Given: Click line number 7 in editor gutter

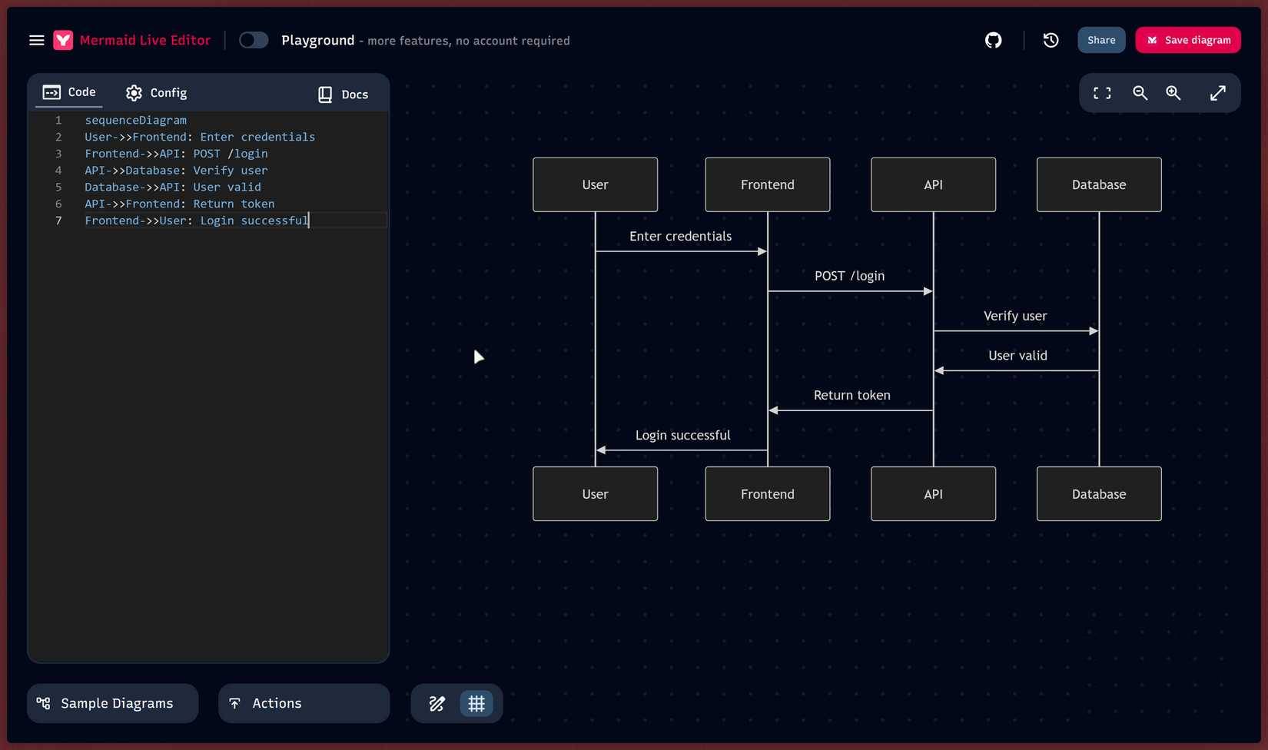Looking at the screenshot, I should [58, 221].
